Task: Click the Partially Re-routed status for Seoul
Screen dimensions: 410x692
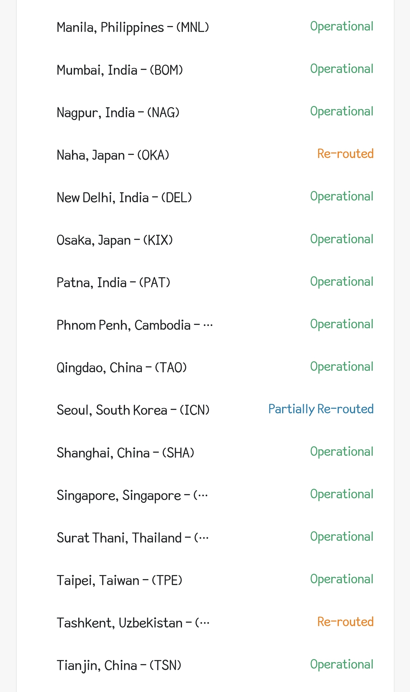Action: pos(321,409)
